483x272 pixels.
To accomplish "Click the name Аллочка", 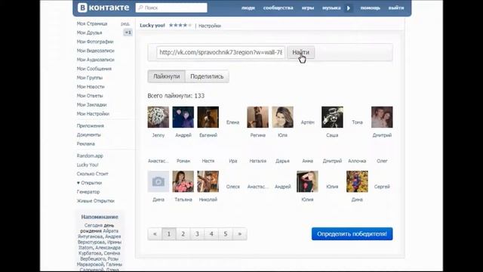I will 357,161.
